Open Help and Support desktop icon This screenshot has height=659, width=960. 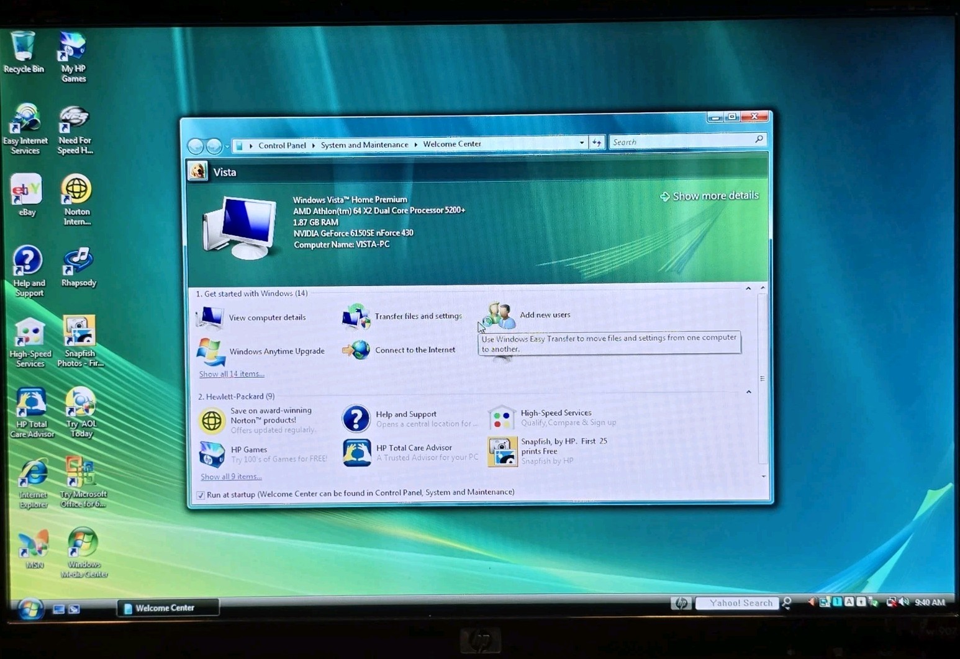click(29, 271)
